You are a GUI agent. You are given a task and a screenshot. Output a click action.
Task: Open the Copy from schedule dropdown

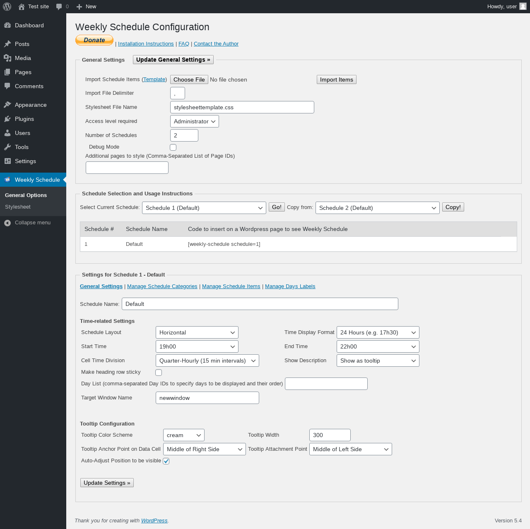tap(378, 208)
